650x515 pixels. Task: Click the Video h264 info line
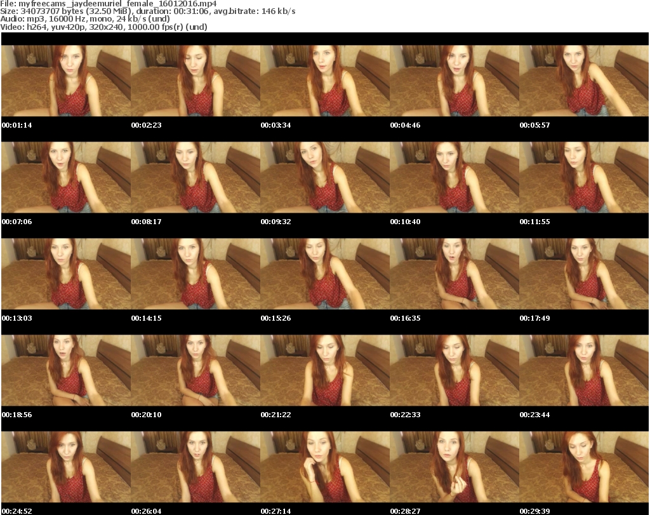pos(103,27)
